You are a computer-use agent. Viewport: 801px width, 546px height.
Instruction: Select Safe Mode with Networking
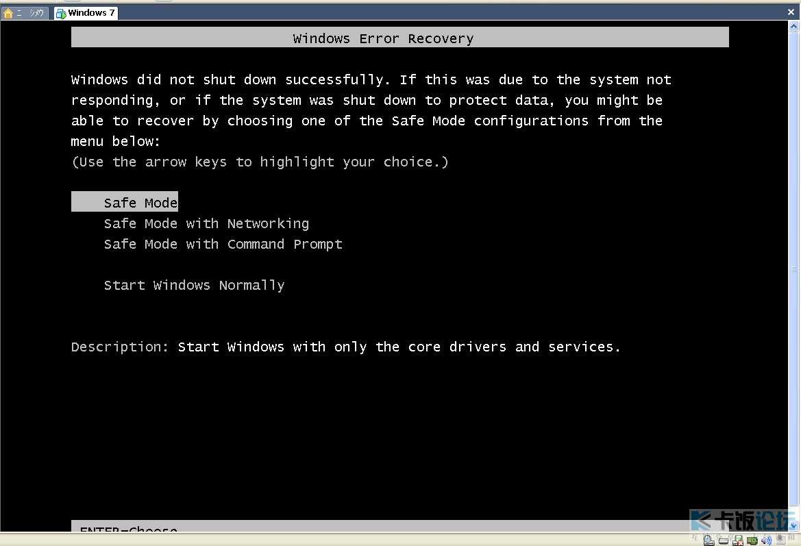206,223
